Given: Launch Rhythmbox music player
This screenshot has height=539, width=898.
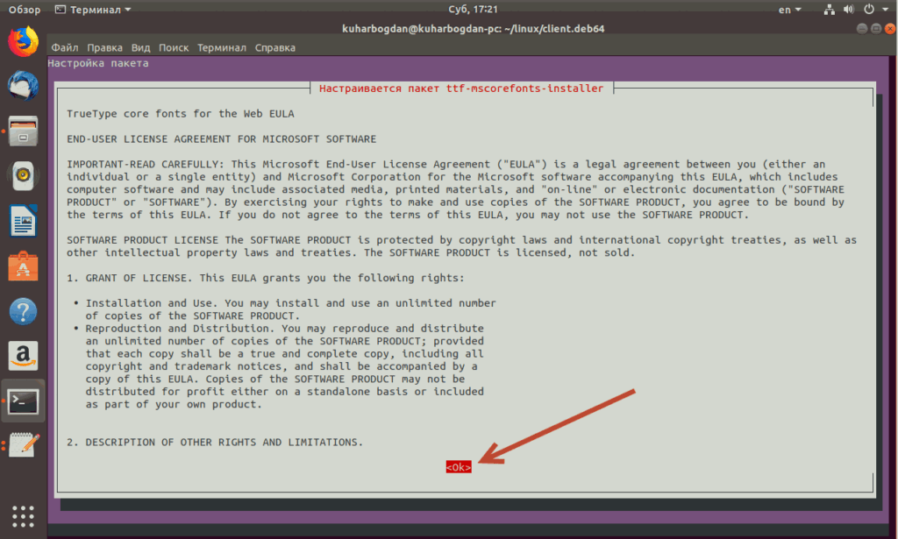Looking at the screenshot, I should (24, 176).
